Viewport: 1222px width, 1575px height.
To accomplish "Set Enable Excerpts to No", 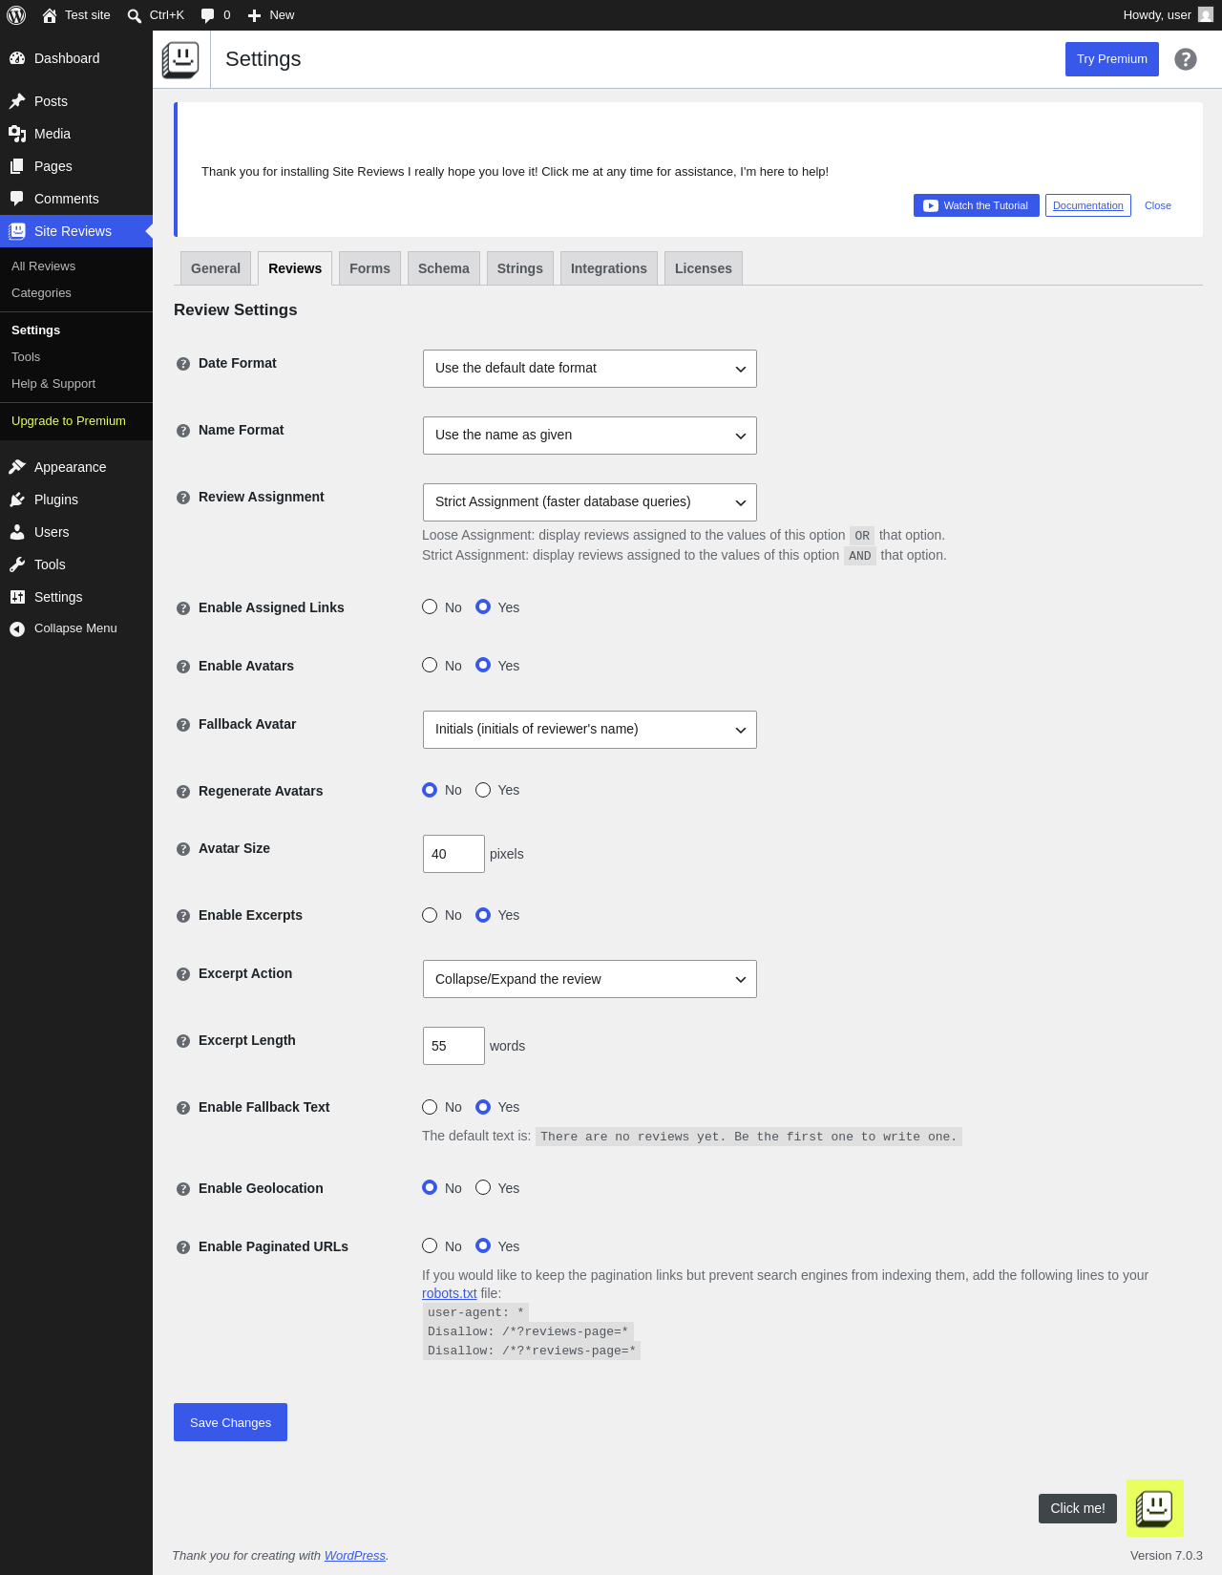I will pyautogui.click(x=430, y=915).
